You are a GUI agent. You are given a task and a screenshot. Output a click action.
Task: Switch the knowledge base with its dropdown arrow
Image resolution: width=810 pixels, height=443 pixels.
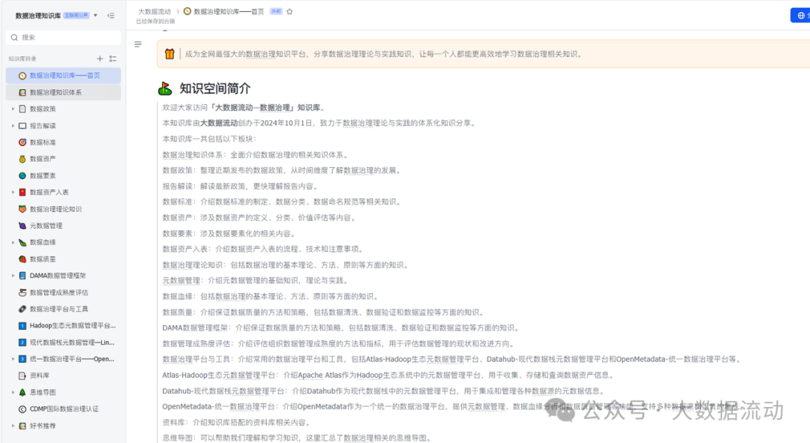point(94,14)
